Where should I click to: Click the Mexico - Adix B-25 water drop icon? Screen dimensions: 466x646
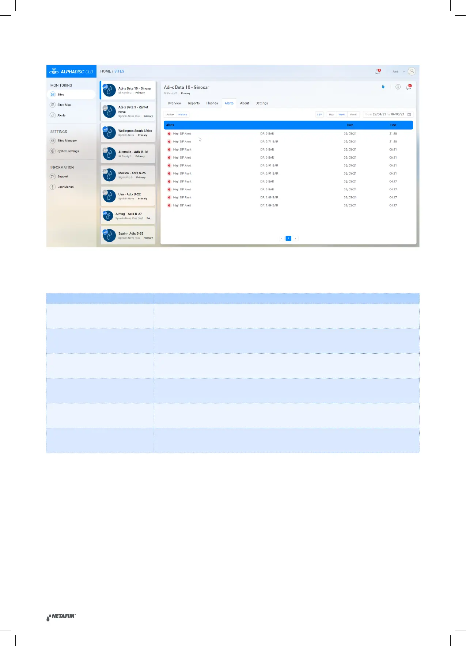coord(109,175)
